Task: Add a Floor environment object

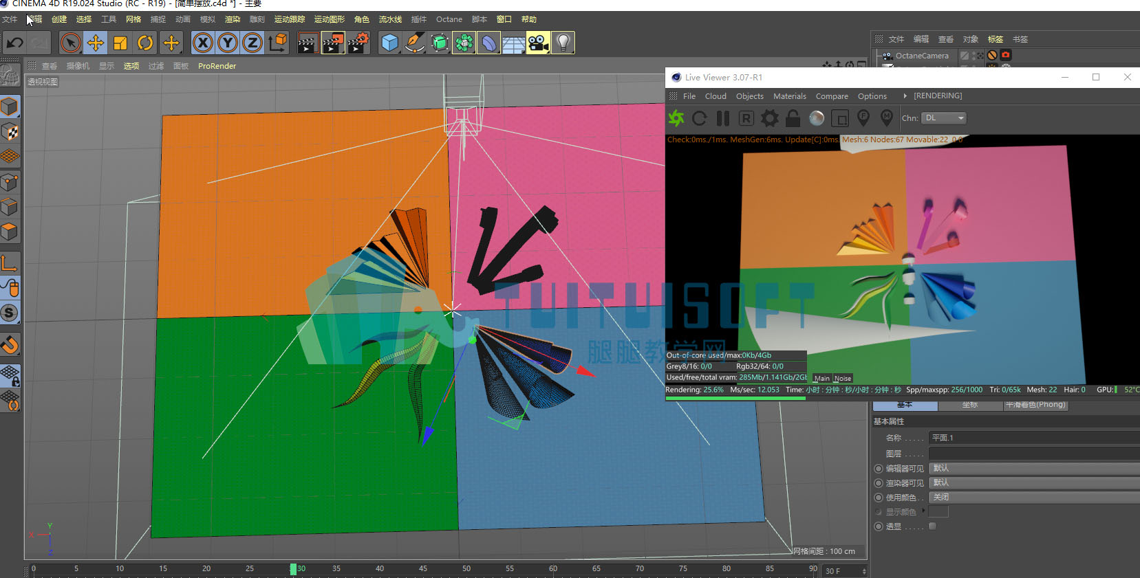Action: [x=514, y=43]
